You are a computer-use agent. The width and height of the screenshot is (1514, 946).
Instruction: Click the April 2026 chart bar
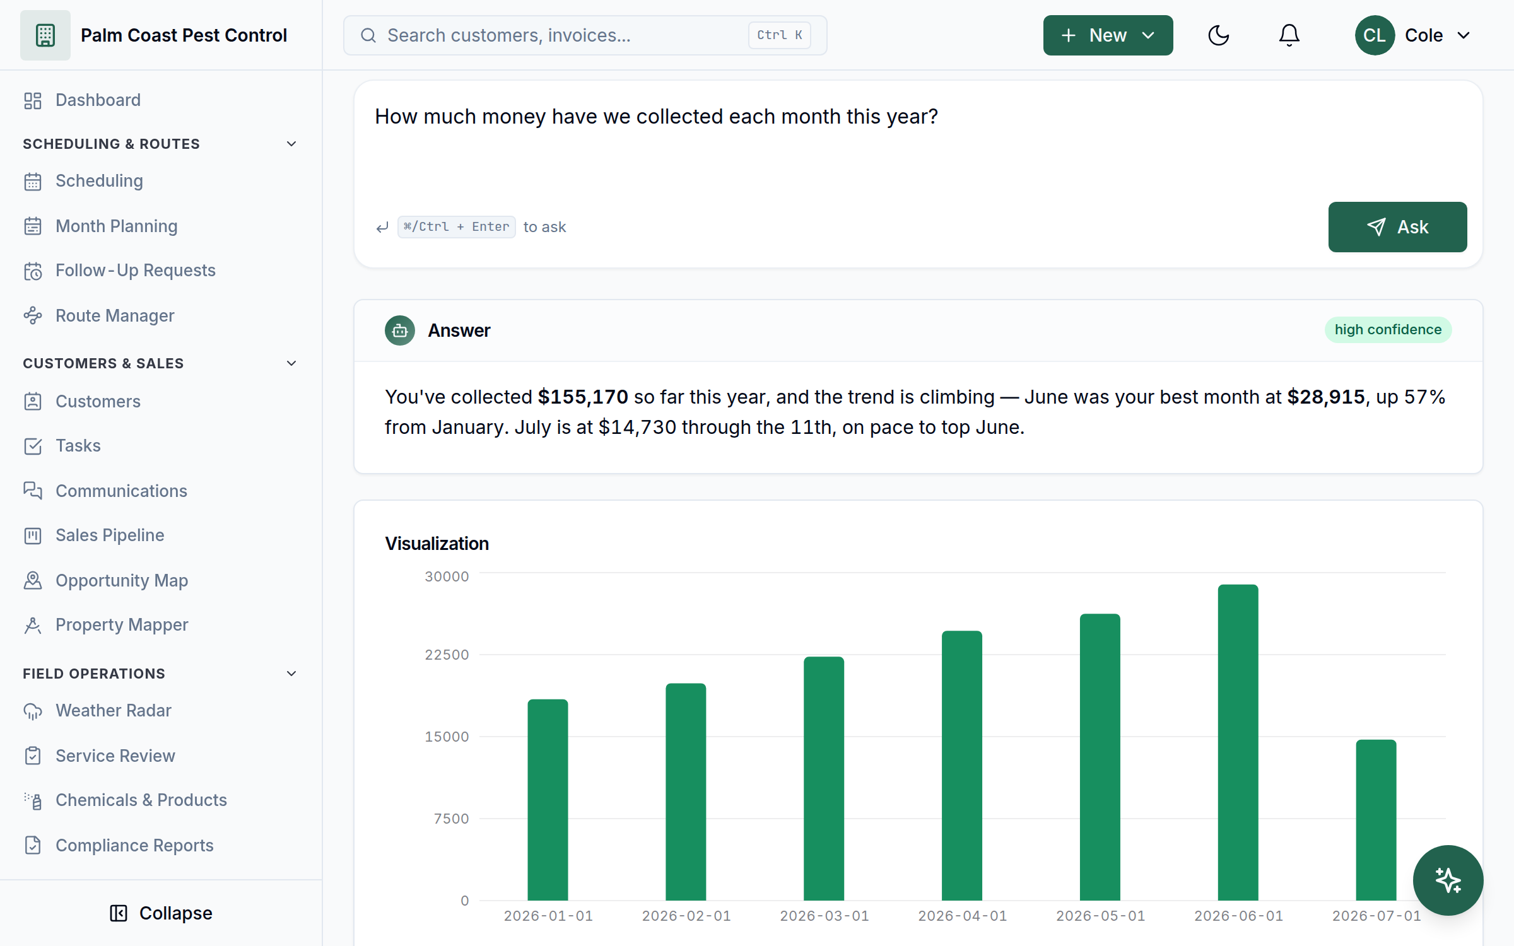pos(961,766)
